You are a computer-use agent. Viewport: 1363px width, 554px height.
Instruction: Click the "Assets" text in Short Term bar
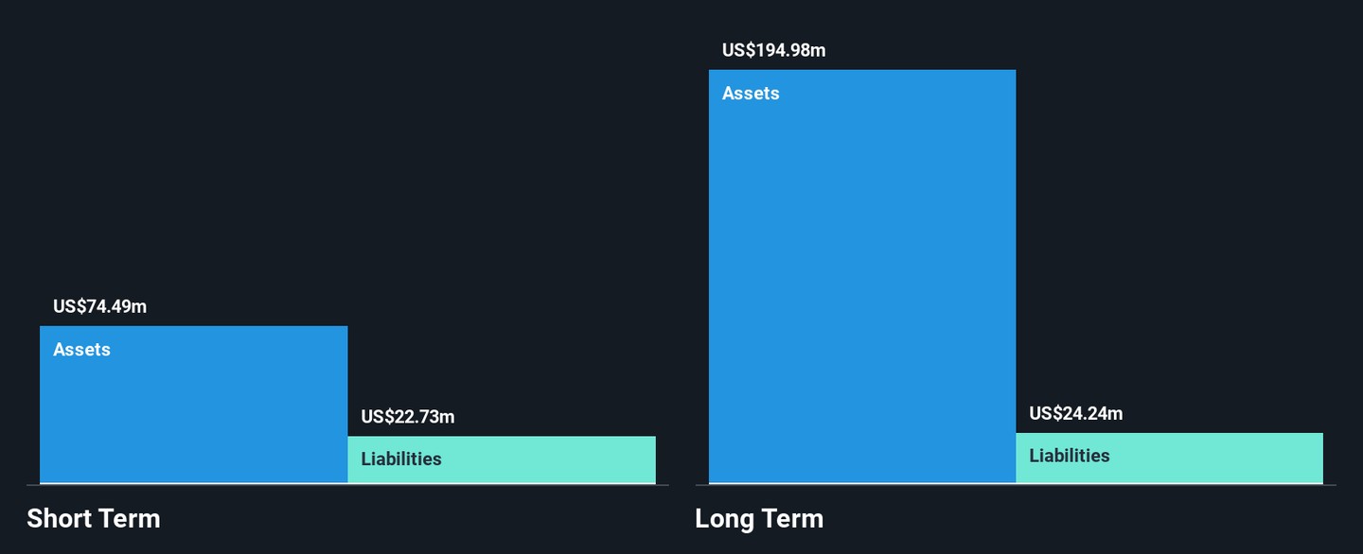[x=81, y=350]
